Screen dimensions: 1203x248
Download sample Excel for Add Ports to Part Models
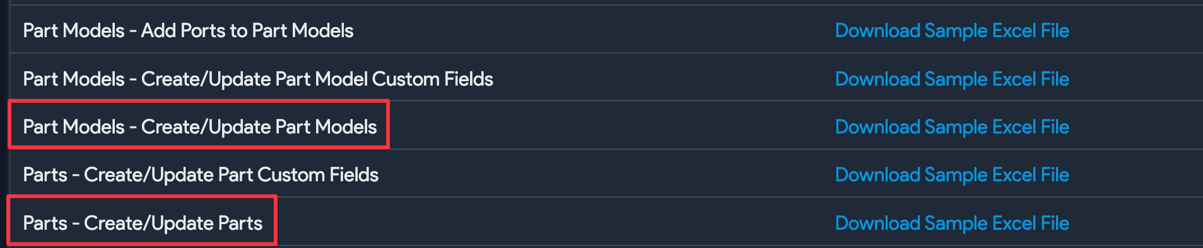[x=952, y=30]
